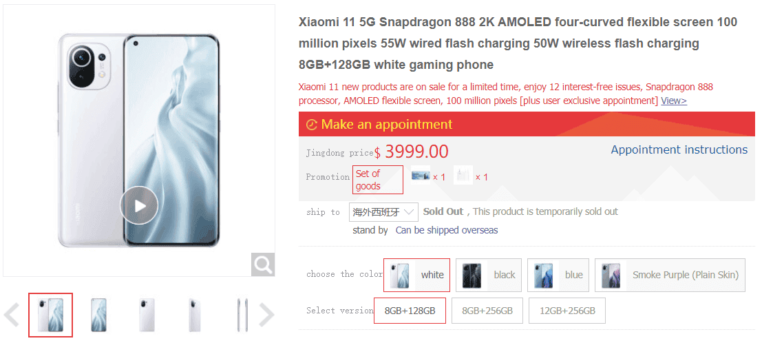Click the Set of goods promotion tag
The height and width of the screenshot is (343, 762).
point(378,180)
